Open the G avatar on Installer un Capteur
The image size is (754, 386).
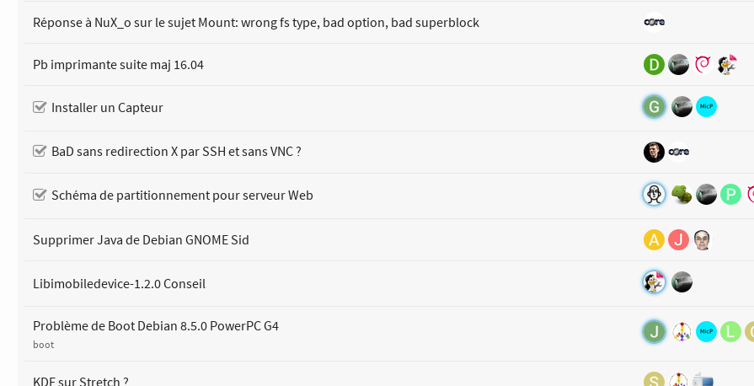pyautogui.click(x=654, y=107)
